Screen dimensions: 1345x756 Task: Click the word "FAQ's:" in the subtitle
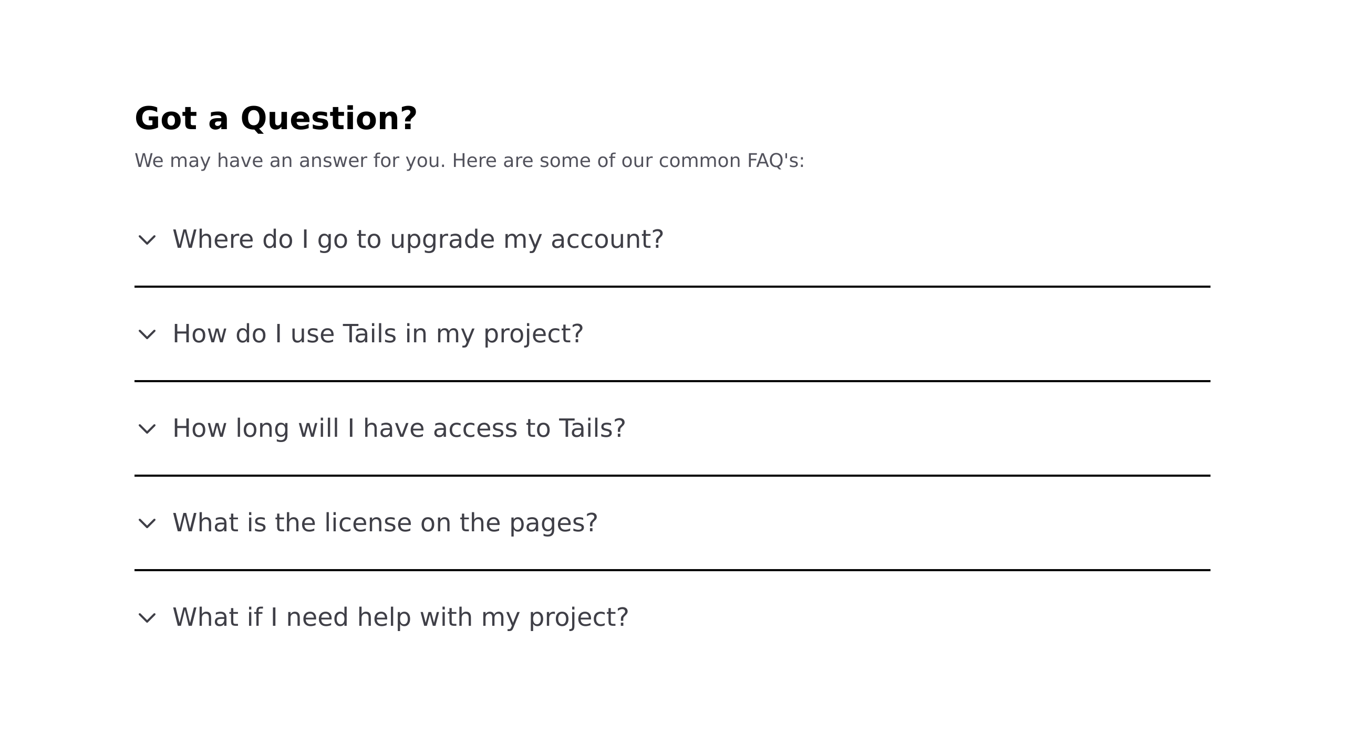pyautogui.click(x=776, y=161)
